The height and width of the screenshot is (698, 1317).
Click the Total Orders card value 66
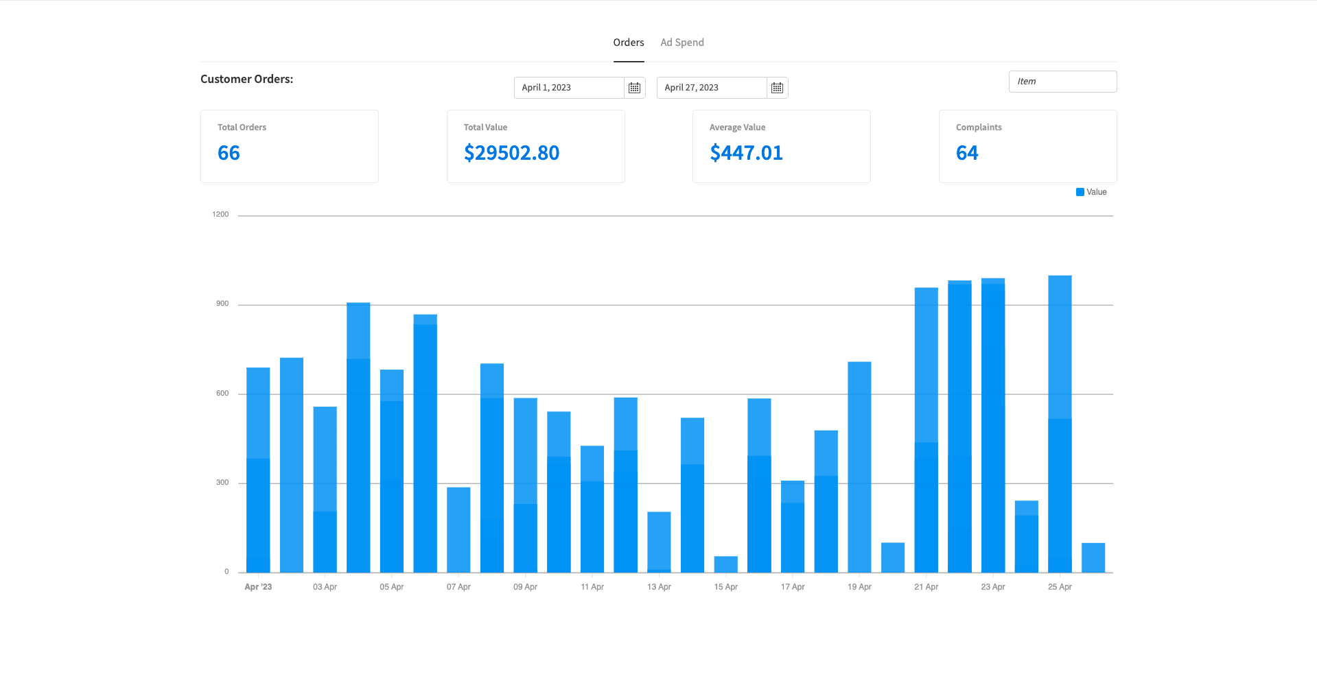229,153
